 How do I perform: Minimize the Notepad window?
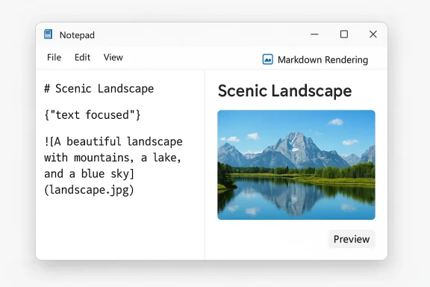pyautogui.click(x=314, y=34)
